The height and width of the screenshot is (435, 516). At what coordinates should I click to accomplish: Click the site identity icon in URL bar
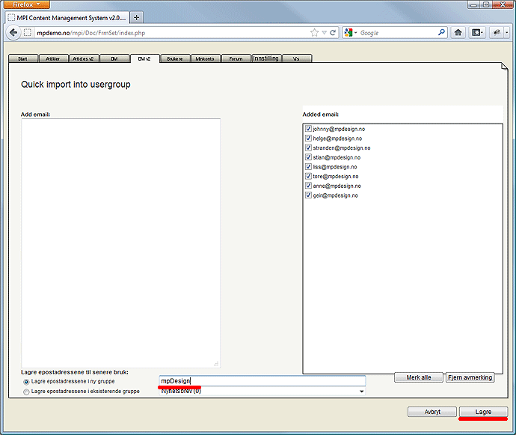(28, 33)
